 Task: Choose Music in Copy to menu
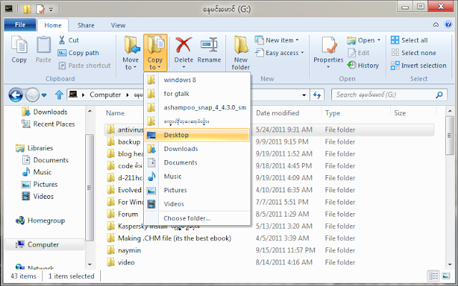(198, 177)
